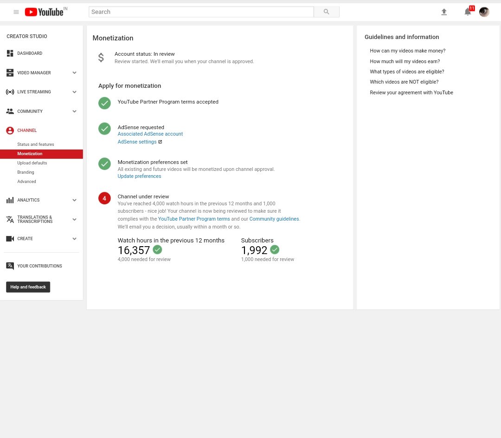Image resolution: width=501 pixels, height=438 pixels.
Task: Click green check beside Monetization preferences set
Action: click(104, 164)
